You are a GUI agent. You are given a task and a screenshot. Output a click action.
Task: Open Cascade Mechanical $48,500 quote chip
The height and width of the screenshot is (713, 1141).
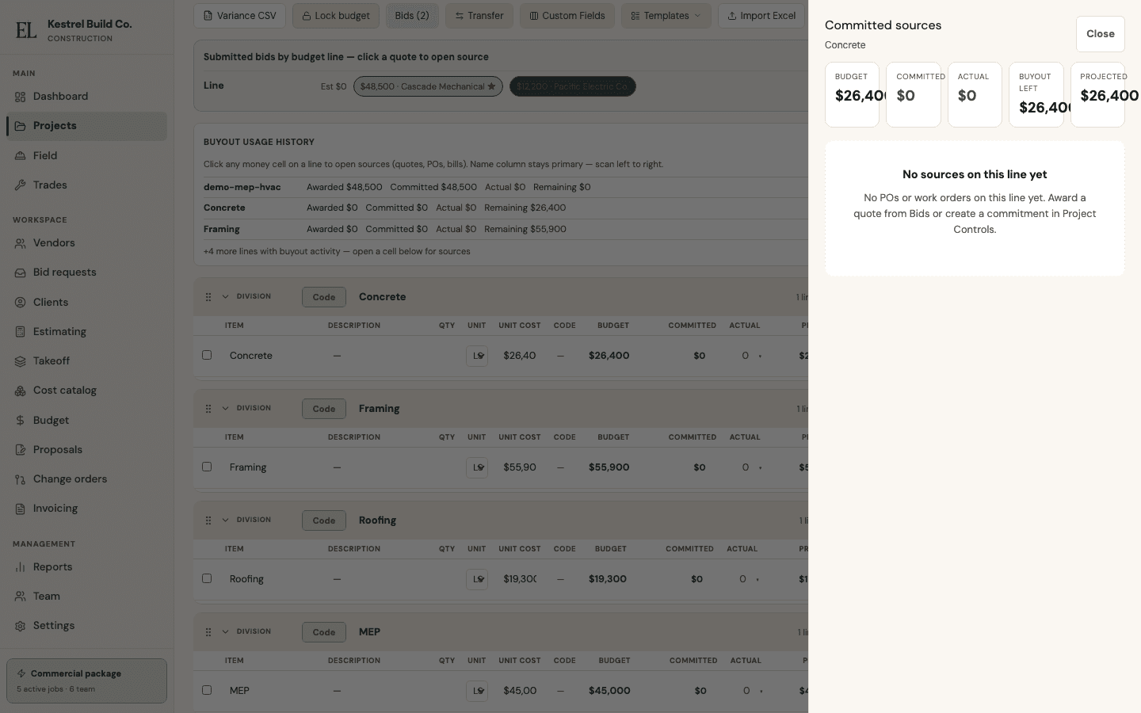coord(428,86)
